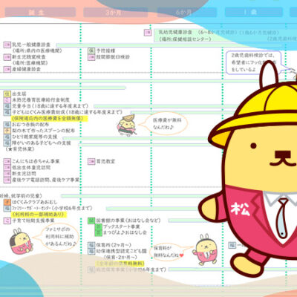Click the green icon beside 図書館の事業
Image resolution: width=297 pixels, height=297 pixels.
coord(91,221)
